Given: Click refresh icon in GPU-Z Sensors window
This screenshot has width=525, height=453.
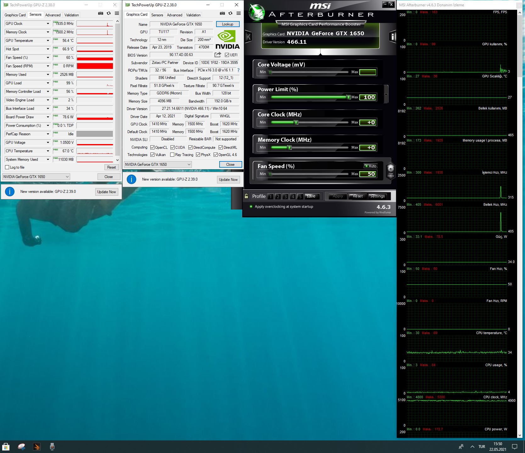Looking at the screenshot, I should (x=109, y=13).
